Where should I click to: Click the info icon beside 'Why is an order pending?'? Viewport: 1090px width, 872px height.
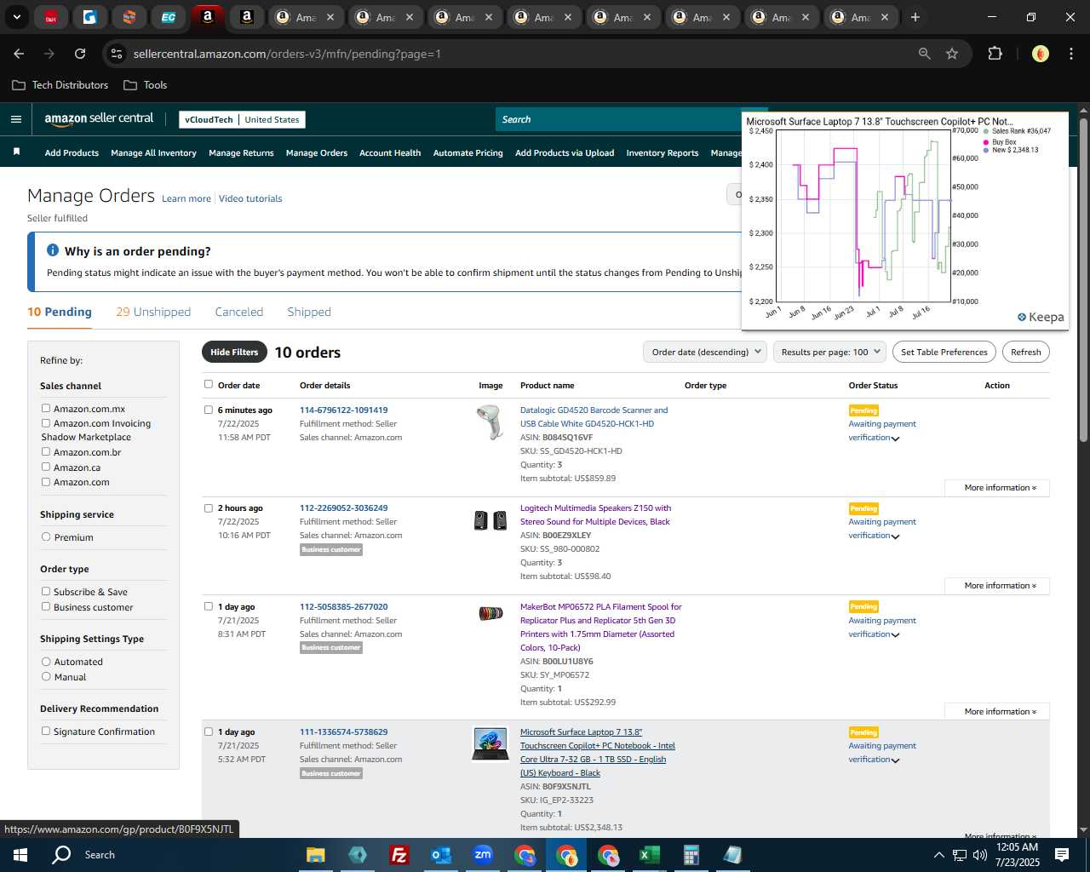pyautogui.click(x=53, y=250)
